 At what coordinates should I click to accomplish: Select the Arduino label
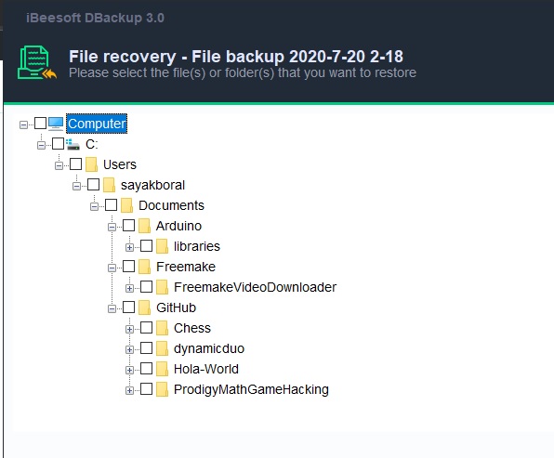point(178,226)
